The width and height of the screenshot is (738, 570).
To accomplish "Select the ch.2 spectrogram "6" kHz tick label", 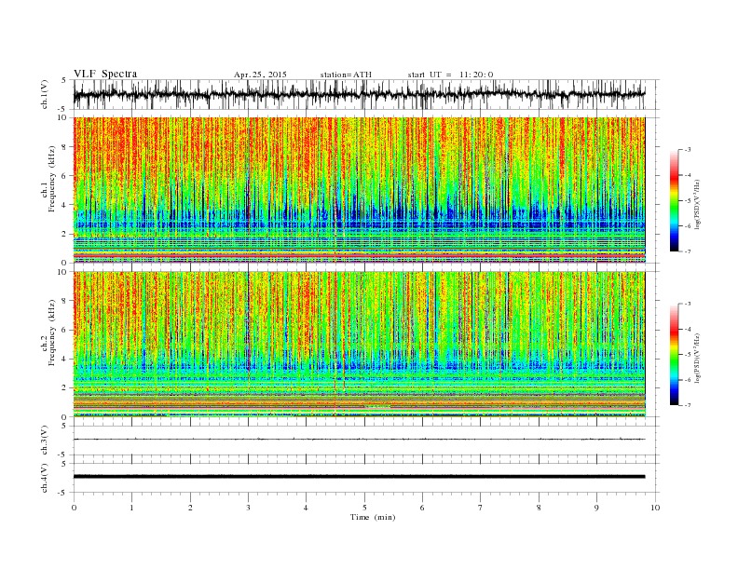I will pos(65,330).
